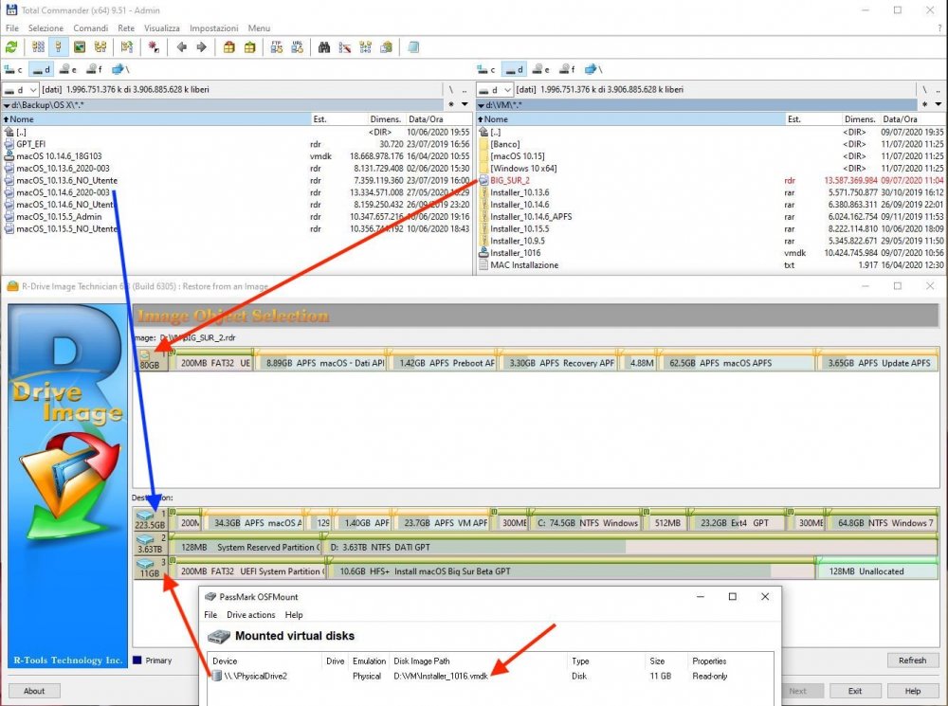
Task: Unpack files with second gift box icon
Action: (249, 47)
